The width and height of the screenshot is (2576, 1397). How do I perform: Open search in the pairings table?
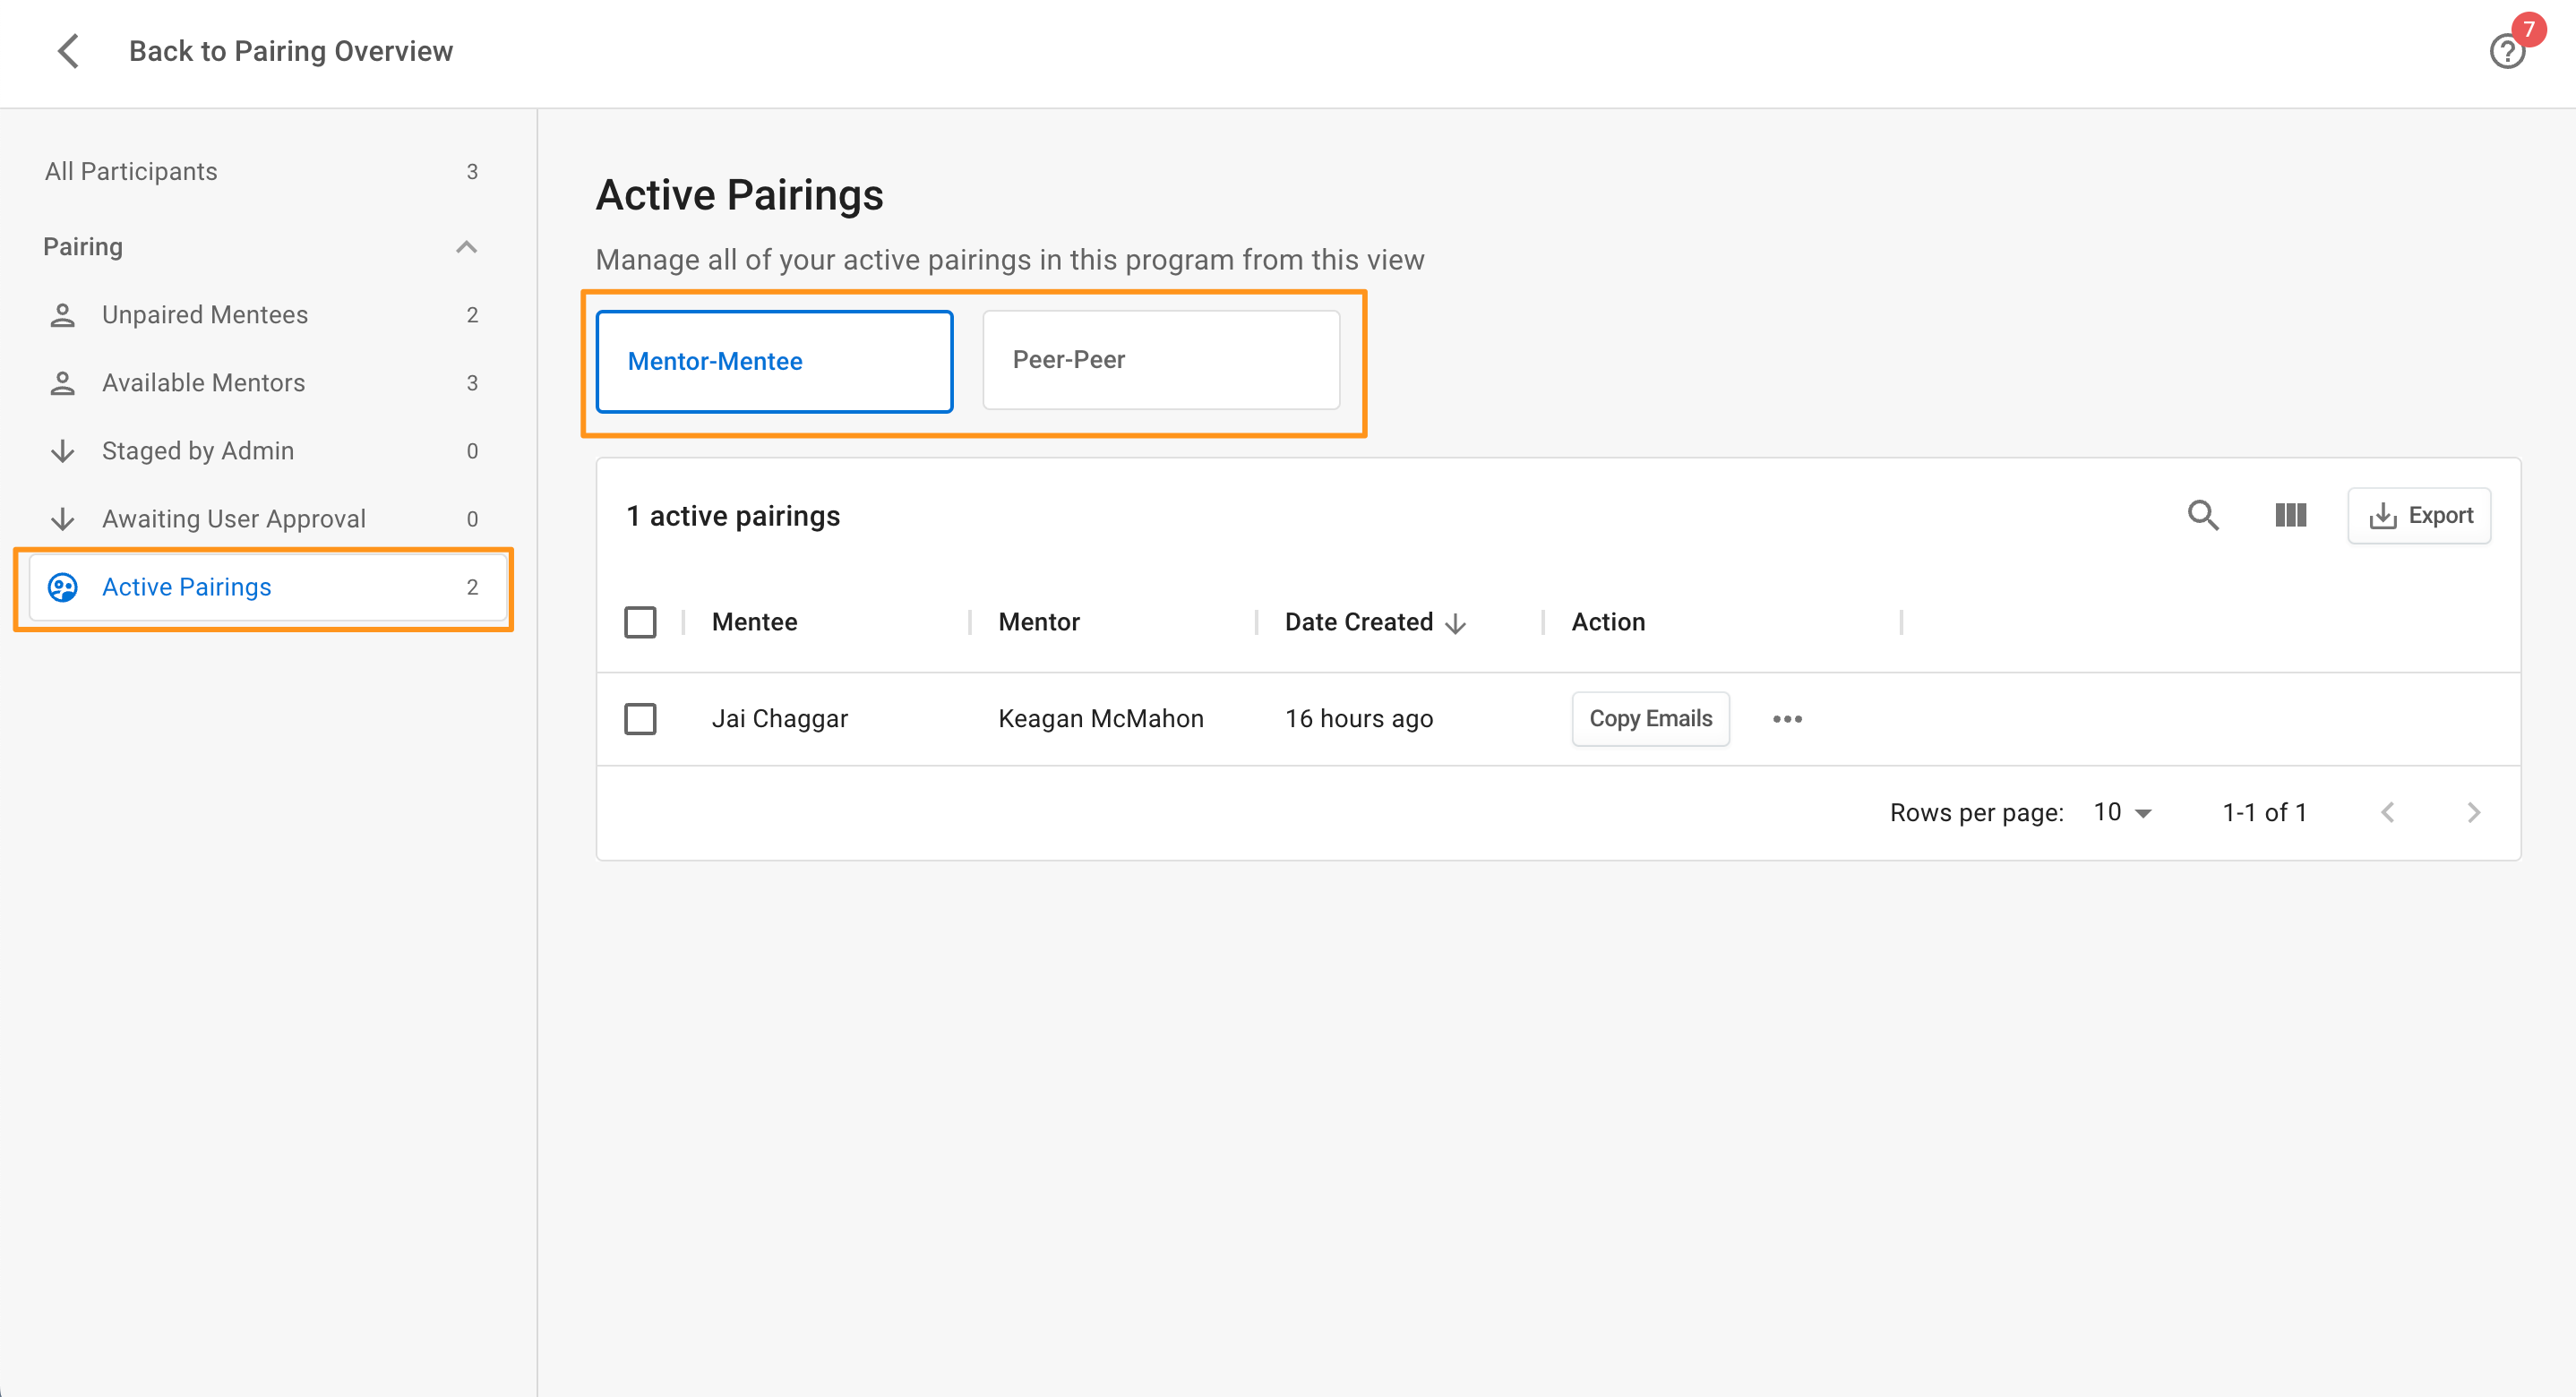point(2203,515)
